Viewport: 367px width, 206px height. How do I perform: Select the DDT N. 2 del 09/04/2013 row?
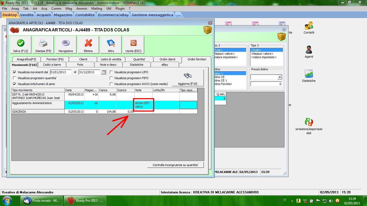104,97
